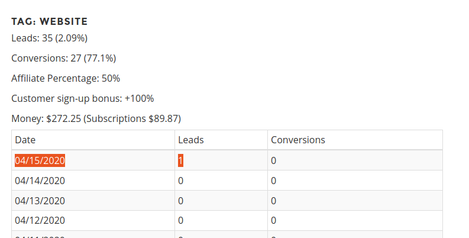469x238 pixels.
Task: Click the Date column header
Action: (25, 140)
